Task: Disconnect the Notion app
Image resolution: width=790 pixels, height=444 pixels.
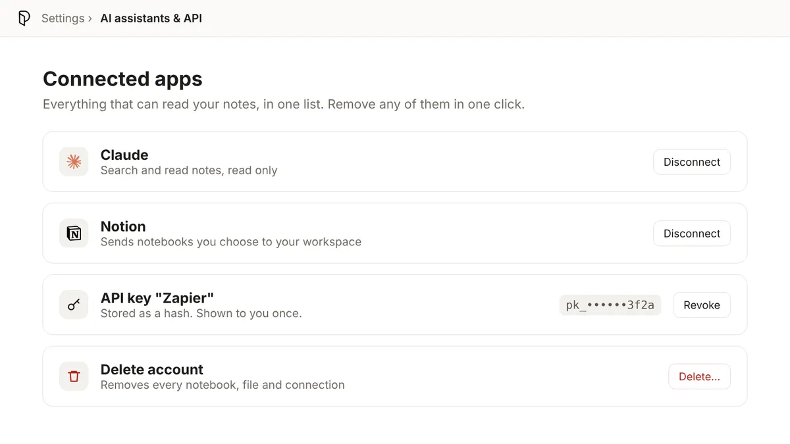Action: click(691, 234)
